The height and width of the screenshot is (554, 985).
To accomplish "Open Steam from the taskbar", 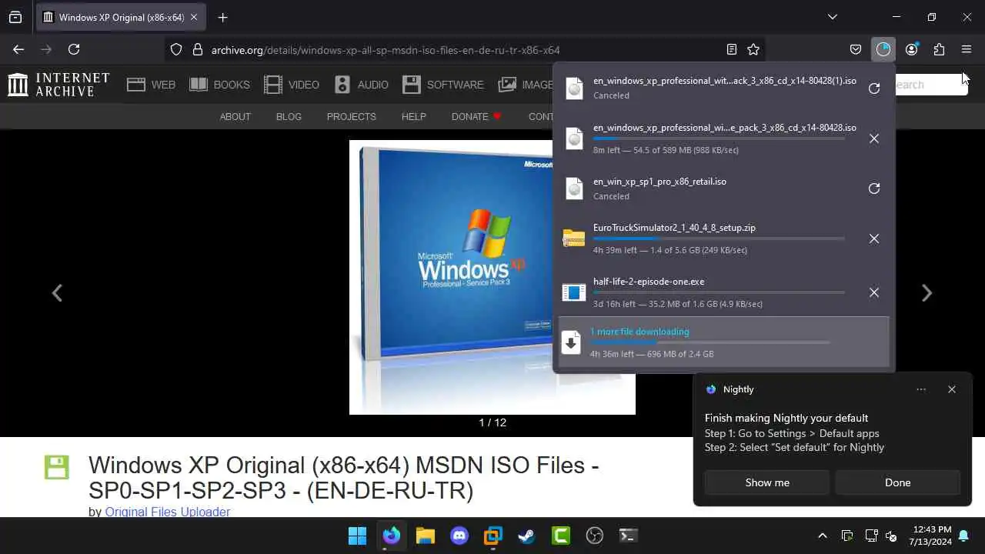I will pyautogui.click(x=527, y=536).
